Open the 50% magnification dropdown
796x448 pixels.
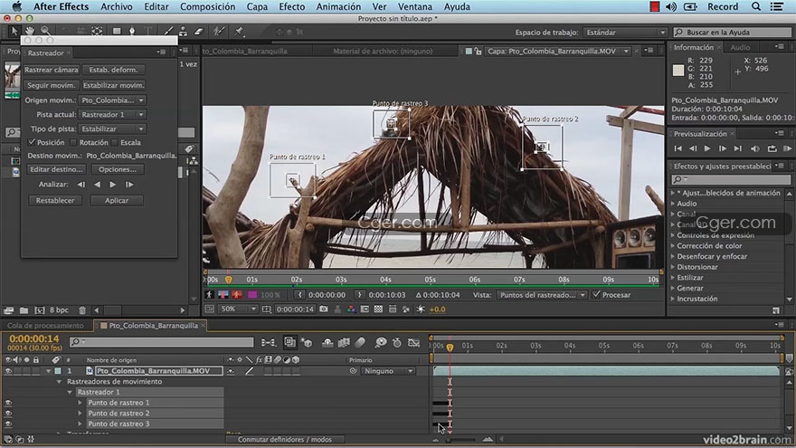tap(238, 309)
